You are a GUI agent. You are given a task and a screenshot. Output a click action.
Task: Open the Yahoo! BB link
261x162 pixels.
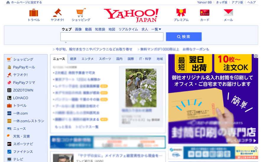click(x=205, y=2)
